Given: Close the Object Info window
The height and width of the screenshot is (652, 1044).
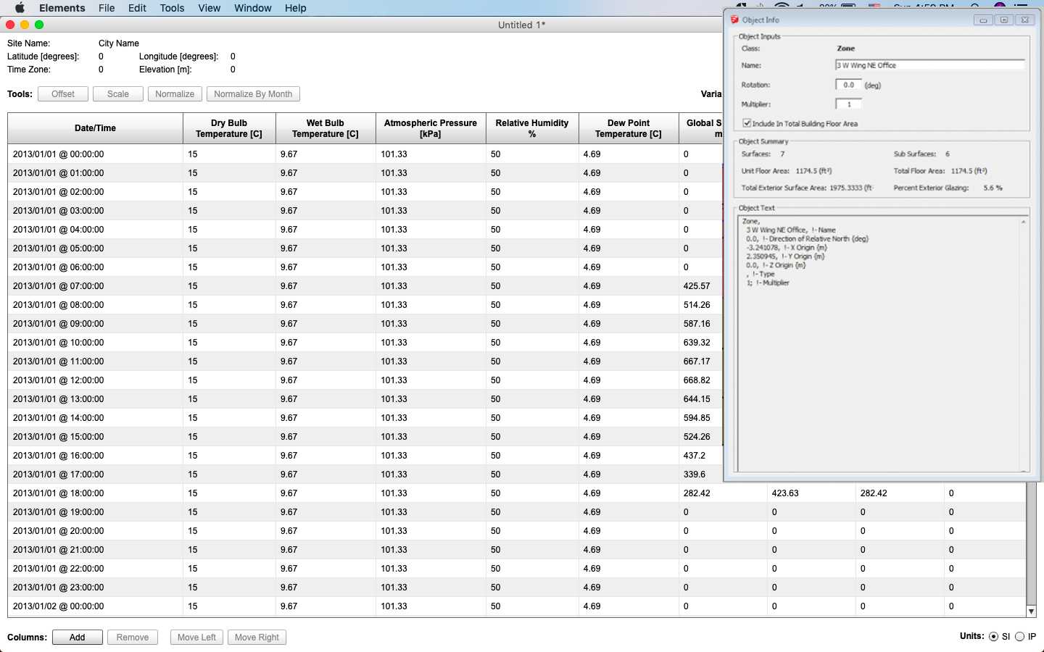Looking at the screenshot, I should (1024, 20).
